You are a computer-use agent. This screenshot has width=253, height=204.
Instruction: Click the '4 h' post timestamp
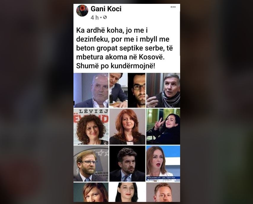(95, 17)
